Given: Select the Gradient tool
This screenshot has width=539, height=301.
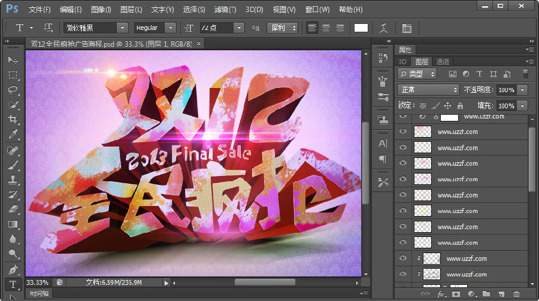Looking at the screenshot, I should tap(13, 224).
